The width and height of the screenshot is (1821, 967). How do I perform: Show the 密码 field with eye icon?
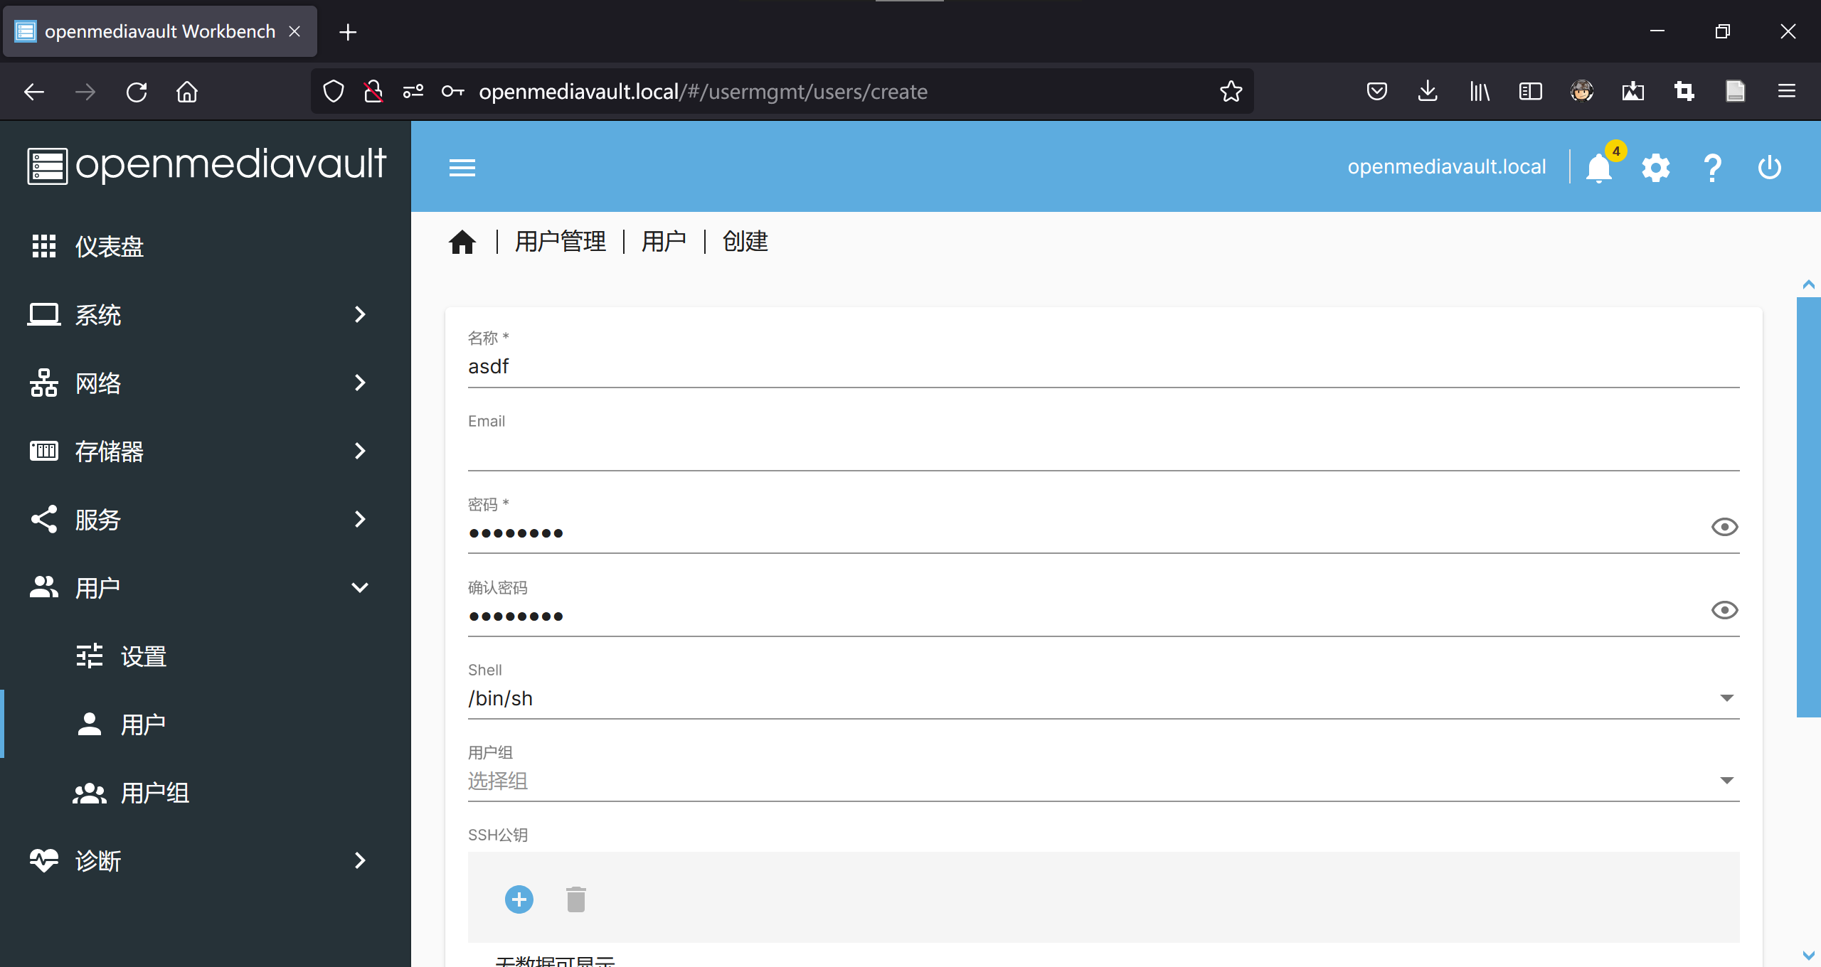point(1724,527)
